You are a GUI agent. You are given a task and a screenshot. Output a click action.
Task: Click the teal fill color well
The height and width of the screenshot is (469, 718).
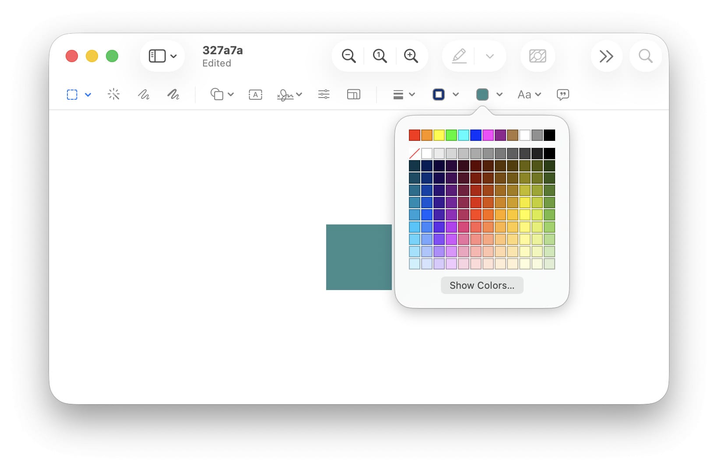(482, 94)
